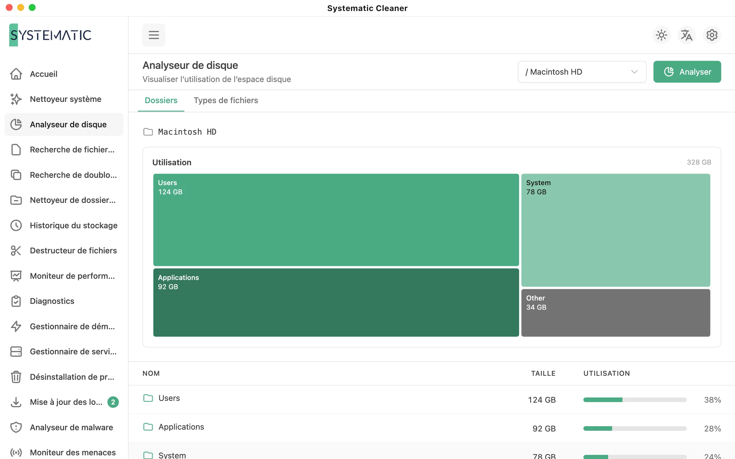Switch to Types de fichiers tab
Screen dimensions: 735x459
226,100
